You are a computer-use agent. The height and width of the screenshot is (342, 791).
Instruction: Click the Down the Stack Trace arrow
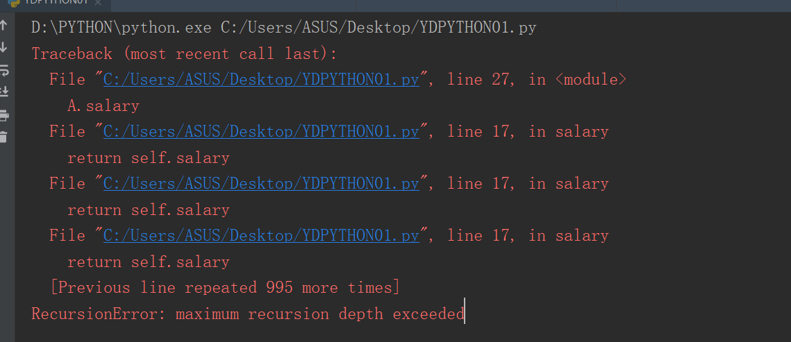pos(3,47)
